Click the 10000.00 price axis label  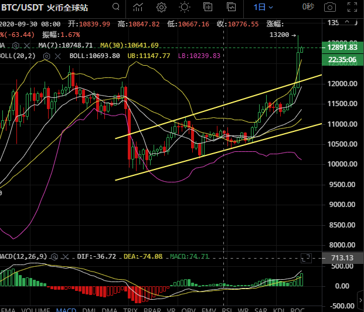[x=342, y=164]
